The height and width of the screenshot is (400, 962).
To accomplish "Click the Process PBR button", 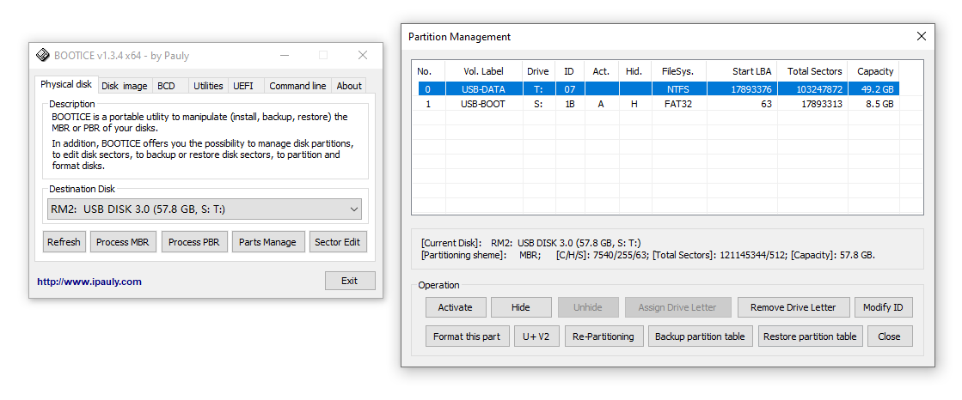I will pos(194,242).
